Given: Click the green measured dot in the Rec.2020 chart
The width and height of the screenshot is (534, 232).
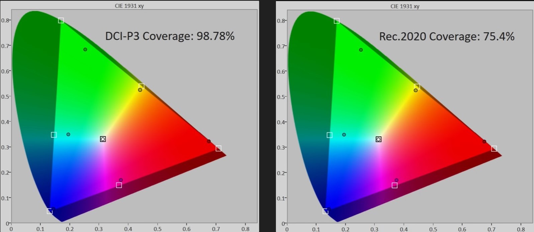Looking at the screenshot, I should click(361, 50).
